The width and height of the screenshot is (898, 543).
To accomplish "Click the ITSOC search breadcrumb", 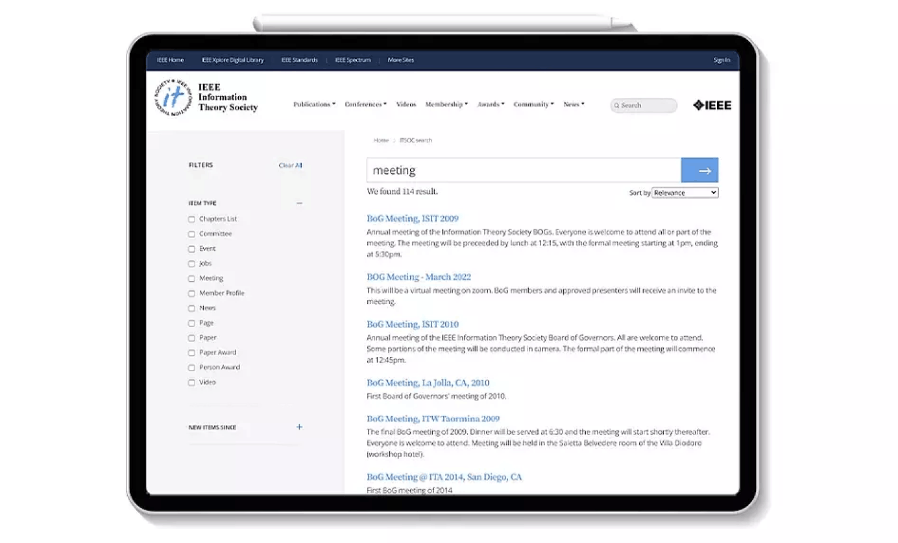I will [x=416, y=140].
